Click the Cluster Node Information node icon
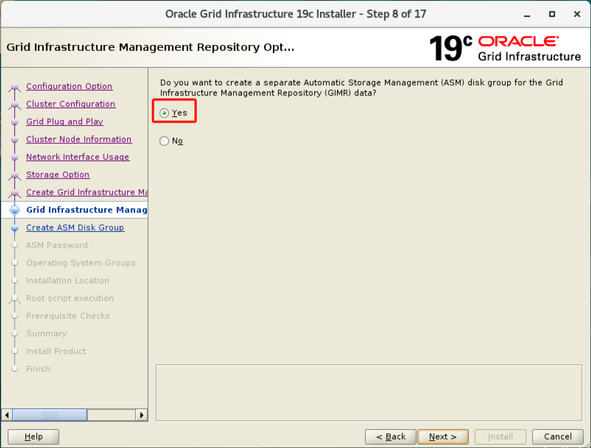Viewport: 591px width, 448px height. point(15,139)
